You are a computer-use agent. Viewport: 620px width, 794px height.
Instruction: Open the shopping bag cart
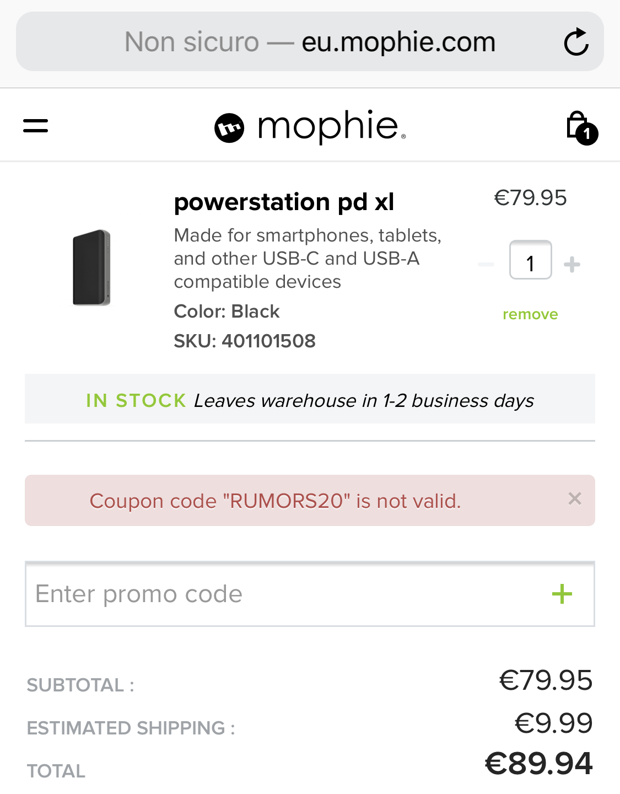pos(579,126)
